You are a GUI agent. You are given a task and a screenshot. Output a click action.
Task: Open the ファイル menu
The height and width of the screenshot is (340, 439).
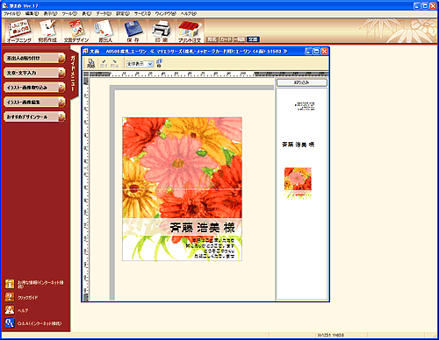coord(12,13)
